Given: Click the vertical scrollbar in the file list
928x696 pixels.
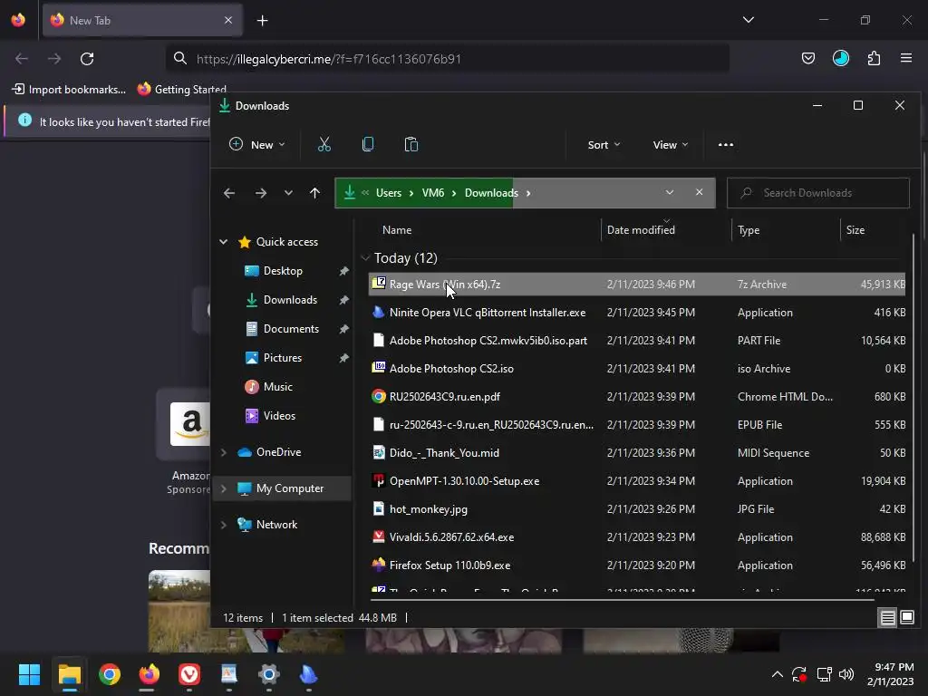Looking at the screenshot, I should pos(913,397).
